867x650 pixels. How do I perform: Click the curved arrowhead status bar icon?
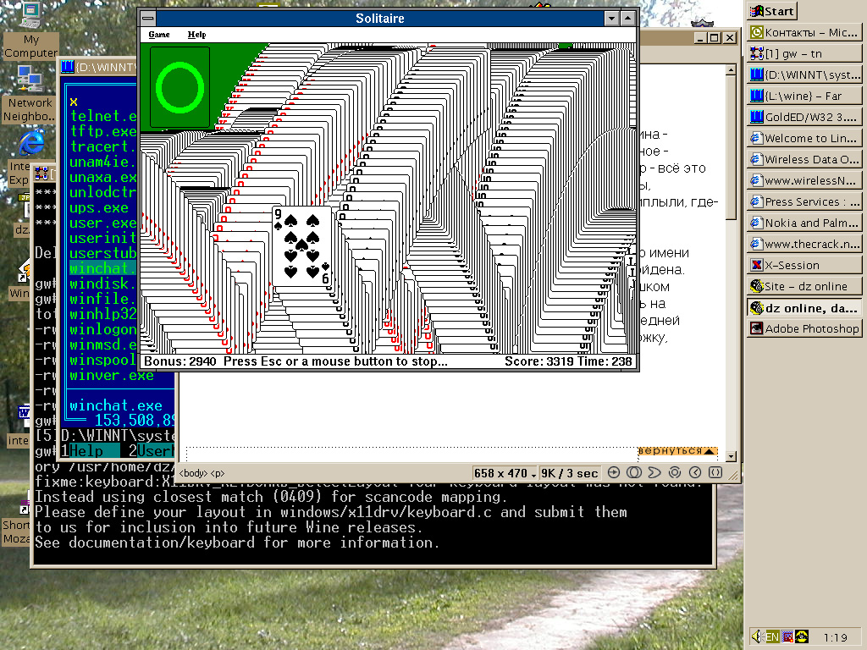654,472
